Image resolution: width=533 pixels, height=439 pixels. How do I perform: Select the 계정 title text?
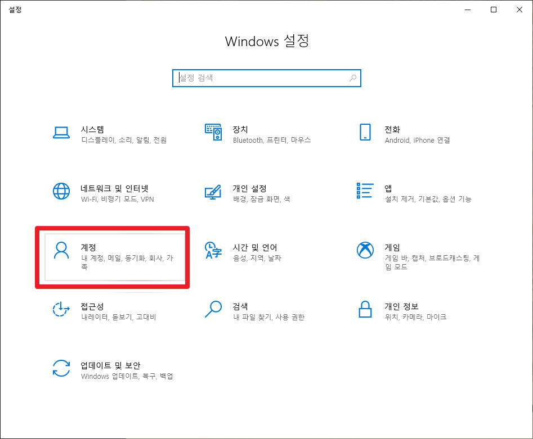pos(88,247)
